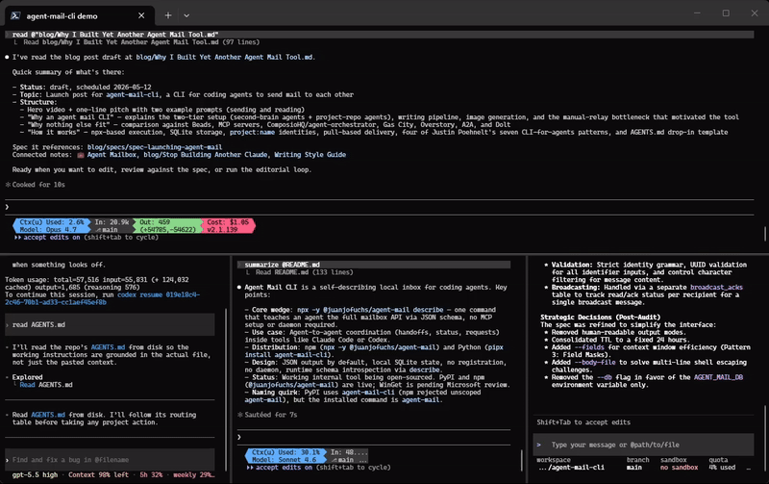
Task: Open blog/Stop Building Another Claude link
Action: click(x=205, y=155)
